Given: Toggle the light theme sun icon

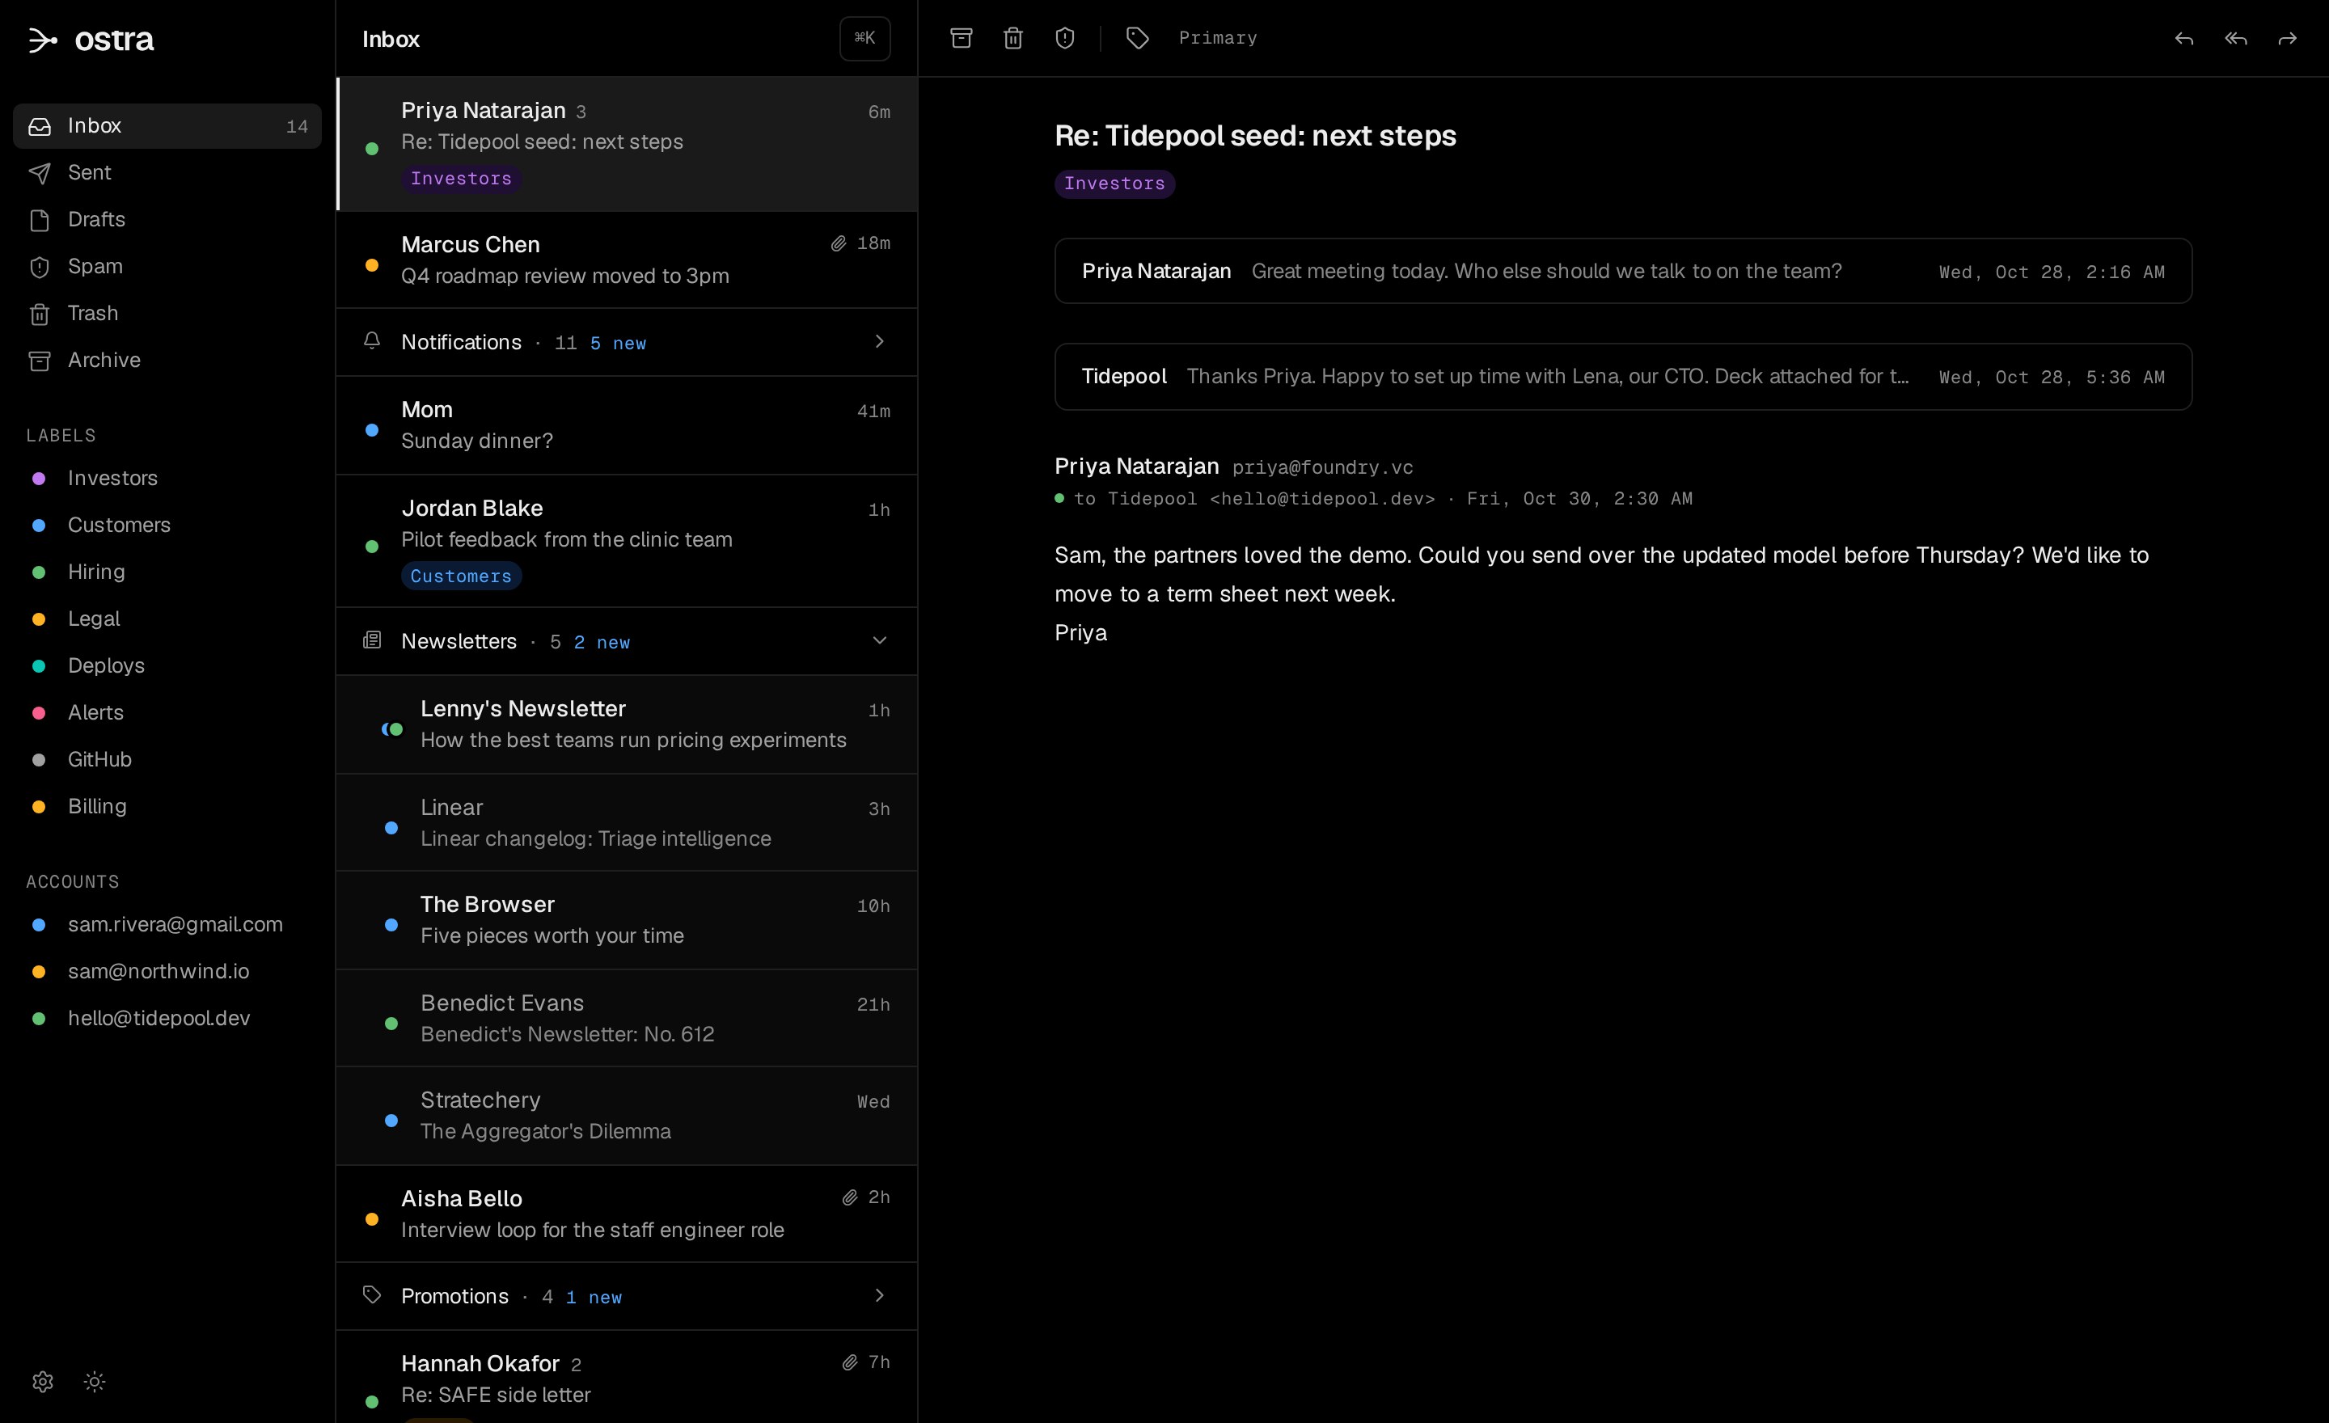Looking at the screenshot, I should click(x=95, y=1382).
